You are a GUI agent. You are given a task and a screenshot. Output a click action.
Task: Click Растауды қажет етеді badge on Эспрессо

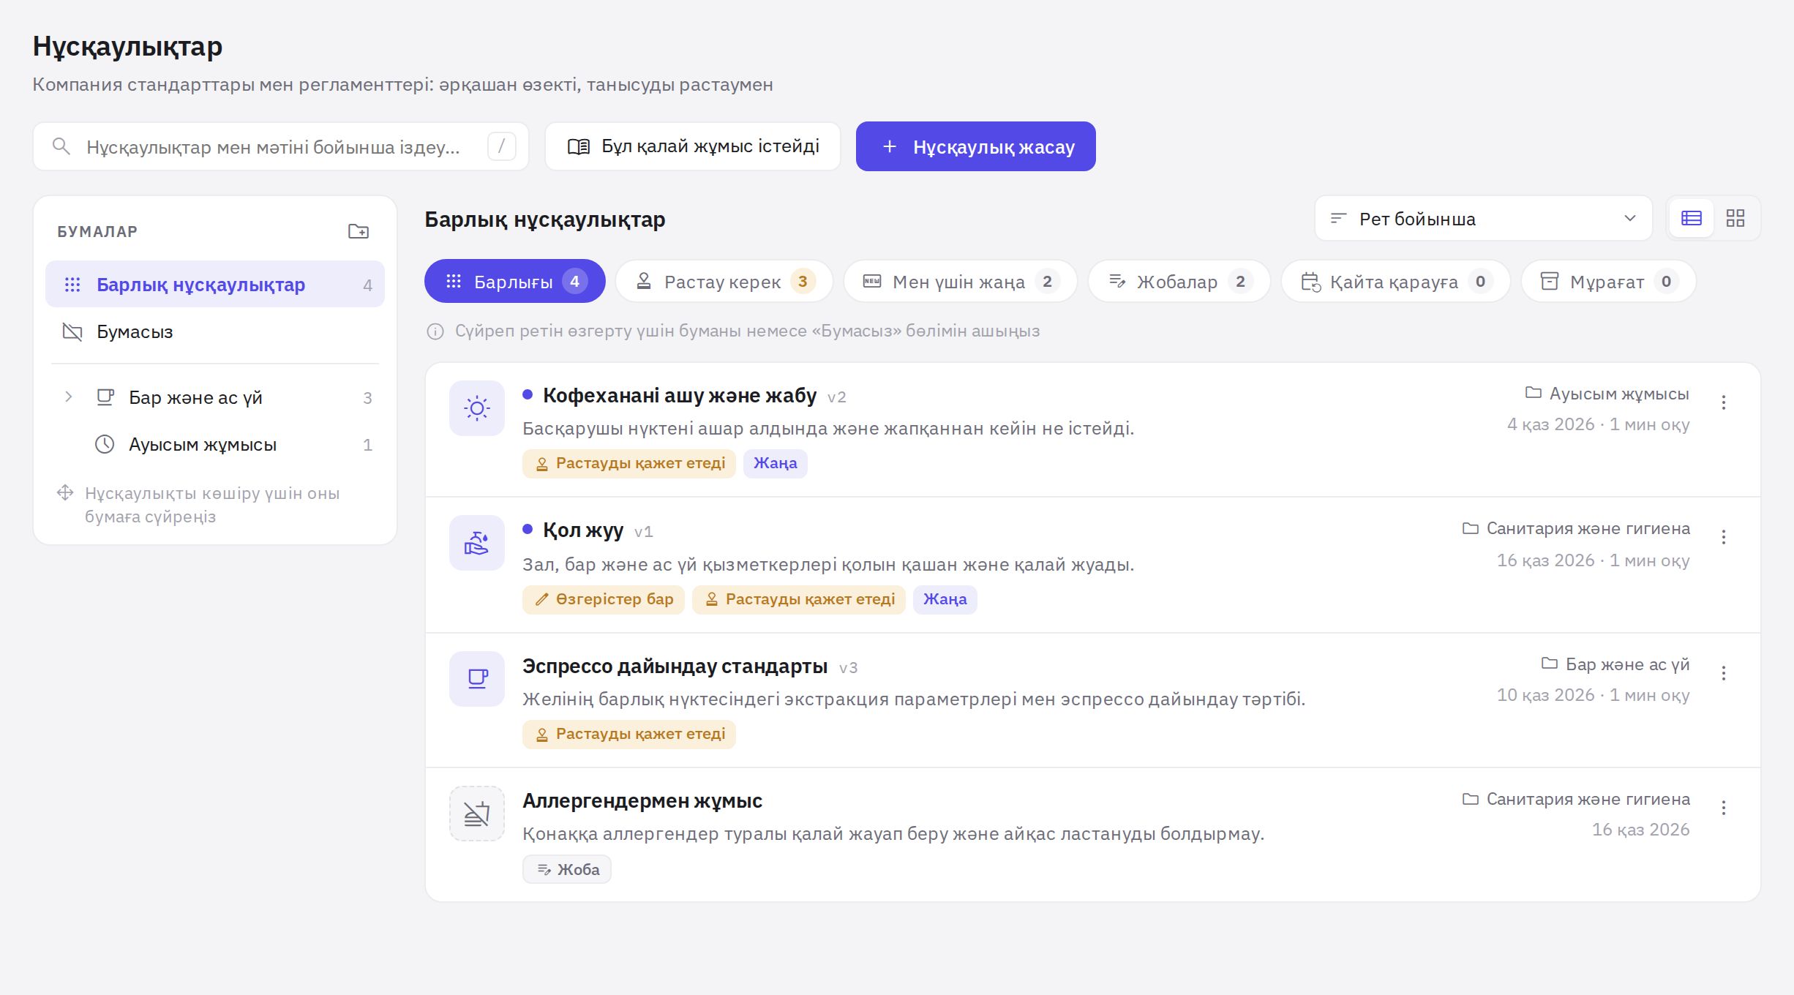pyautogui.click(x=628, y=734)
